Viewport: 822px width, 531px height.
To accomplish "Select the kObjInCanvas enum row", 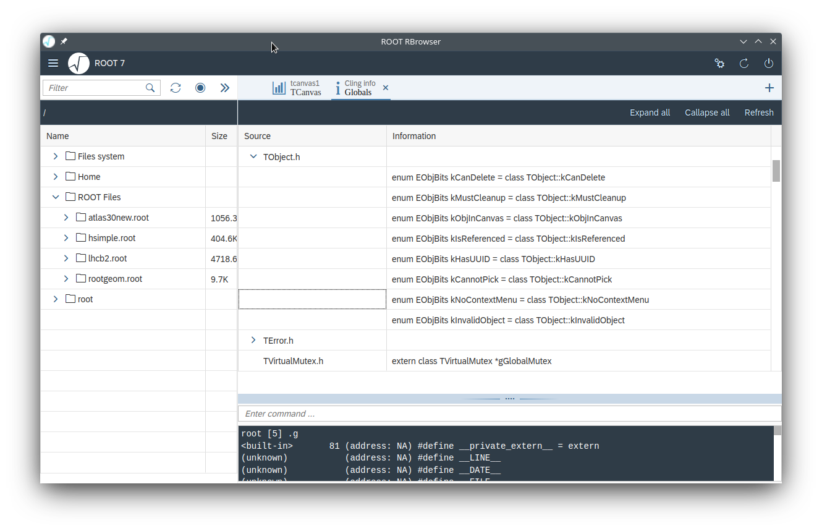I will coord(504,218).
